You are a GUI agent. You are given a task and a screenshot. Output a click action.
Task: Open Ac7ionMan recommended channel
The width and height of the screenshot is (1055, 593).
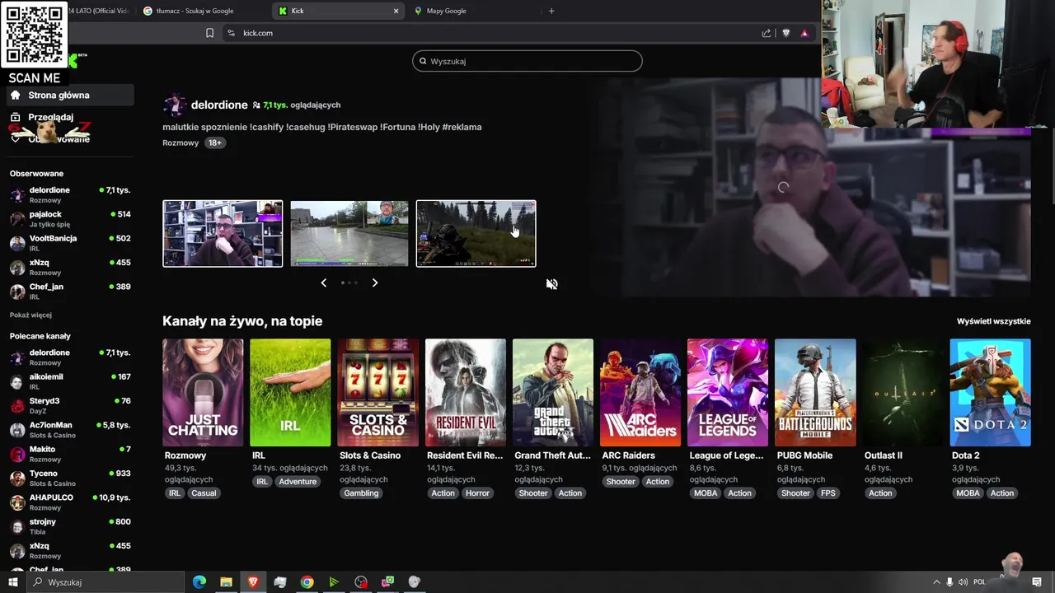coord(70,429)
